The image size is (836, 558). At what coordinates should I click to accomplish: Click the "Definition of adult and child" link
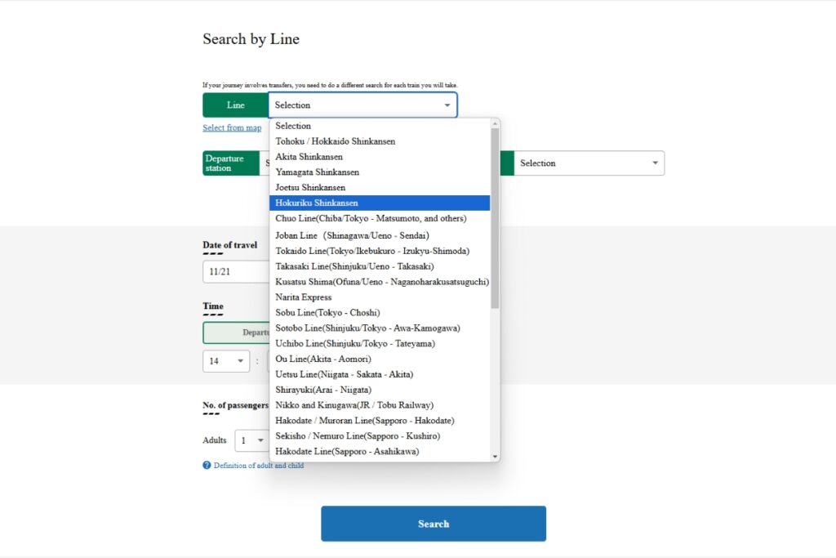tap(257, 466)
